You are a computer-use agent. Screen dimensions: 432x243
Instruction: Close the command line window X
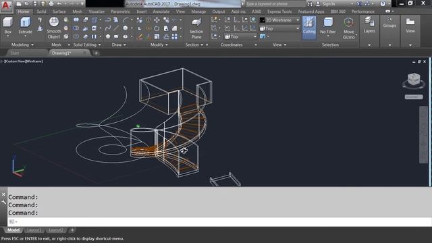(x=3, y=194)
